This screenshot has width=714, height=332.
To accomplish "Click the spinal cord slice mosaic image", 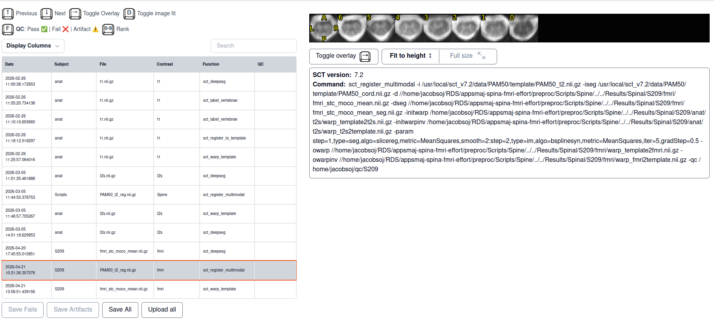I will coord(424,28).
